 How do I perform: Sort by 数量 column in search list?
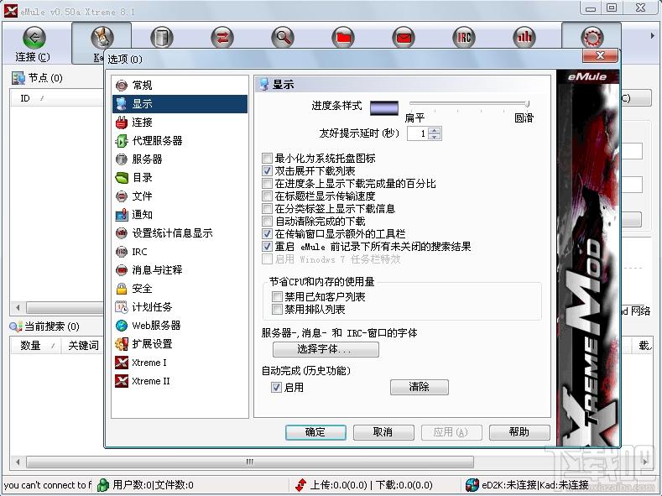click(x=35, y=346)
